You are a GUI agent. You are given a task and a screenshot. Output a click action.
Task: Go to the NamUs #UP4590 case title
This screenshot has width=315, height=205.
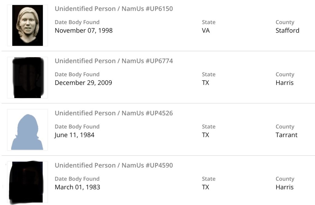point(114,165)
